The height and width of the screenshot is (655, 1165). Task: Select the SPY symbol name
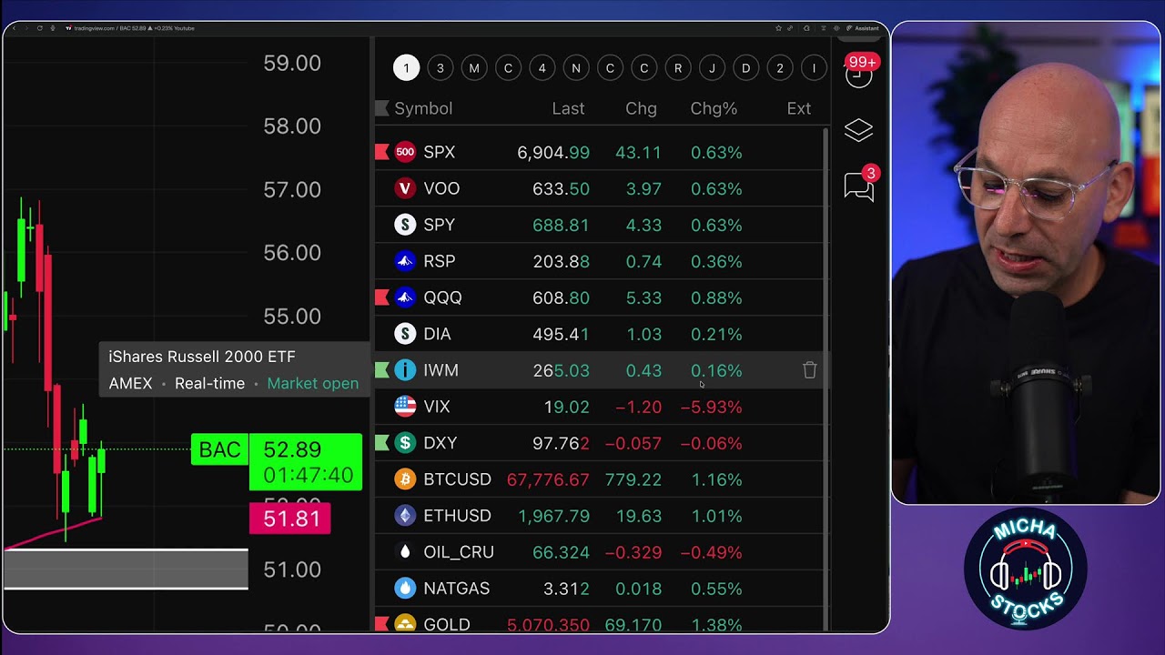coord(440,225)
